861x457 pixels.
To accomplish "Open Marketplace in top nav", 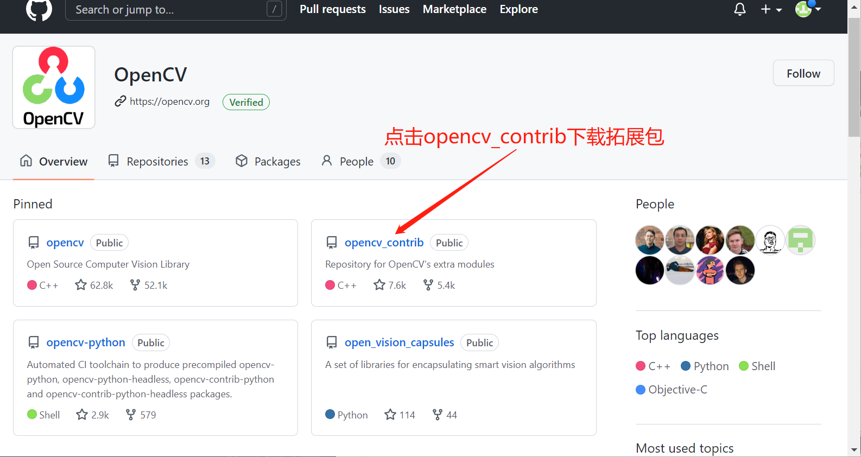I will pyautogui.click(x=454, y=9).
